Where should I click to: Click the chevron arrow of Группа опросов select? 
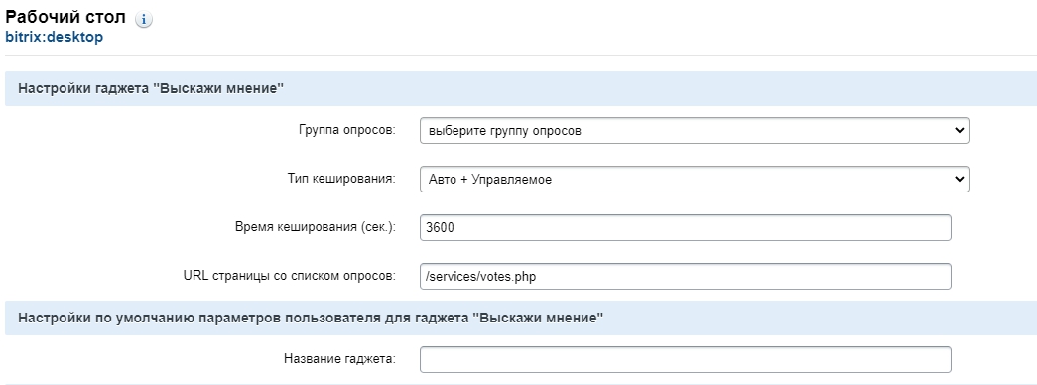959,130
